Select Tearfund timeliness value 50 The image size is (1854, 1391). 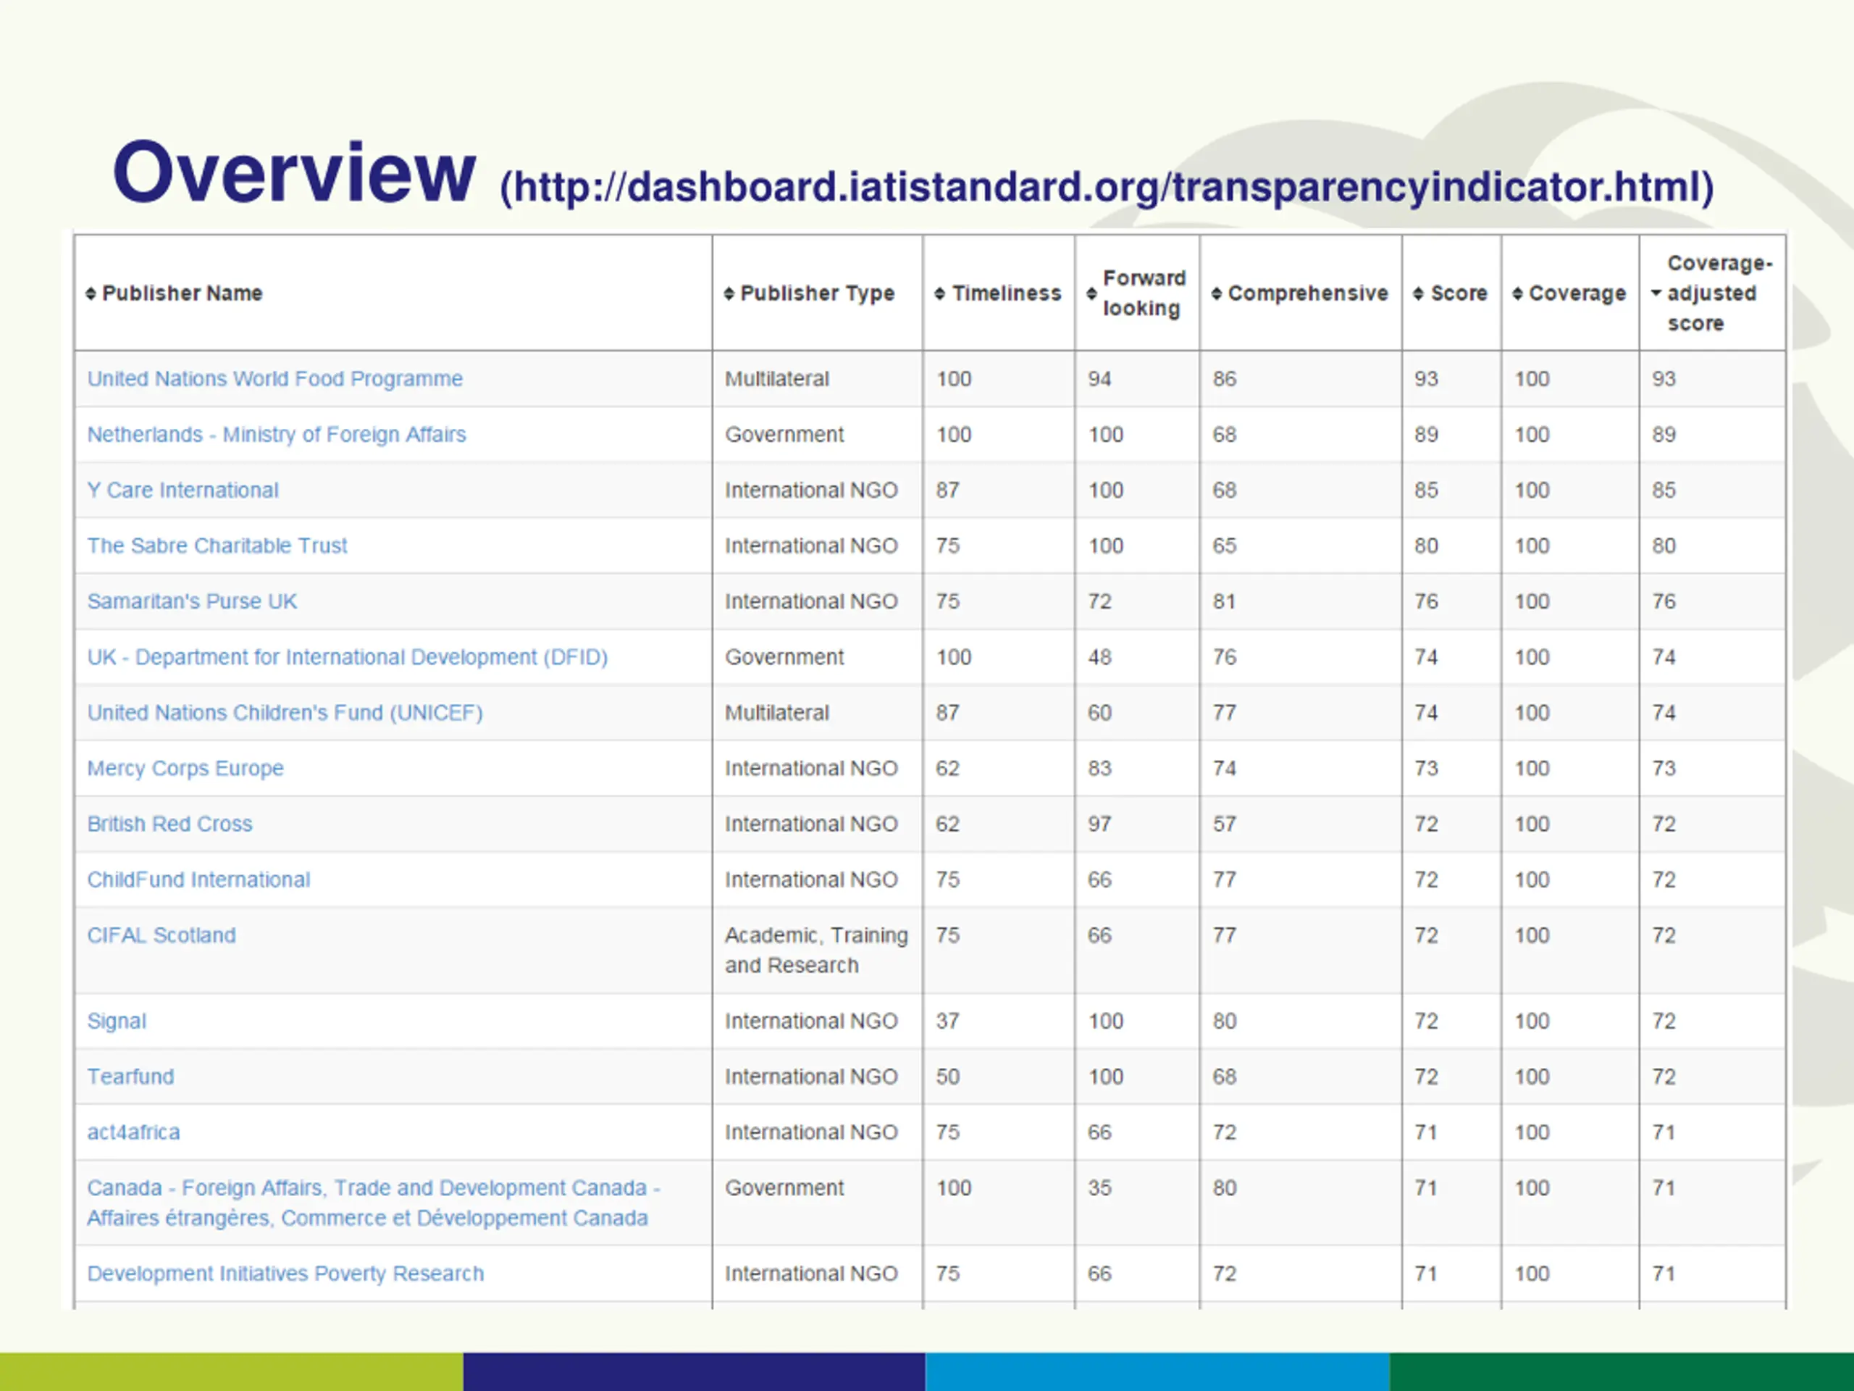tap(948, 1077)
